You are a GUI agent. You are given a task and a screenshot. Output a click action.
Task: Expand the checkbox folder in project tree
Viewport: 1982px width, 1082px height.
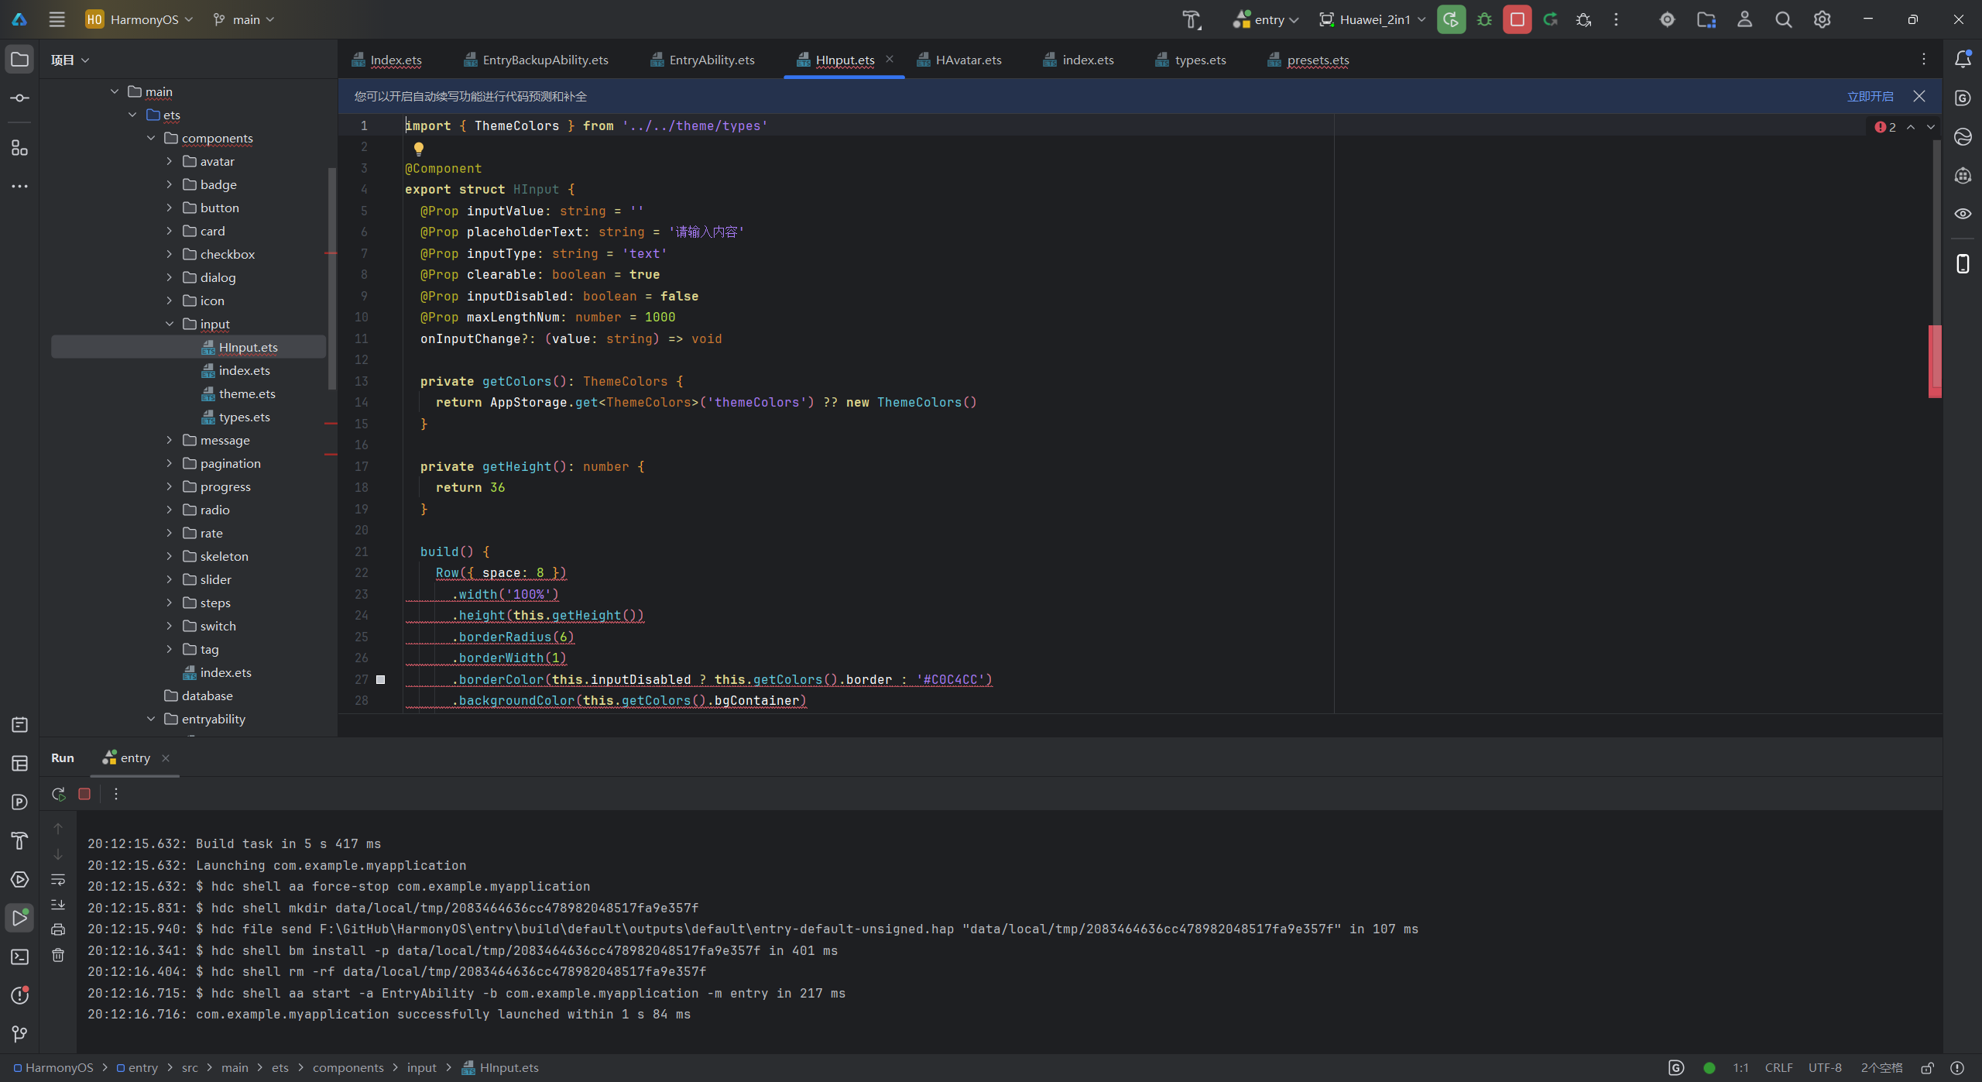pyautogui.click(x=170, y=254)
